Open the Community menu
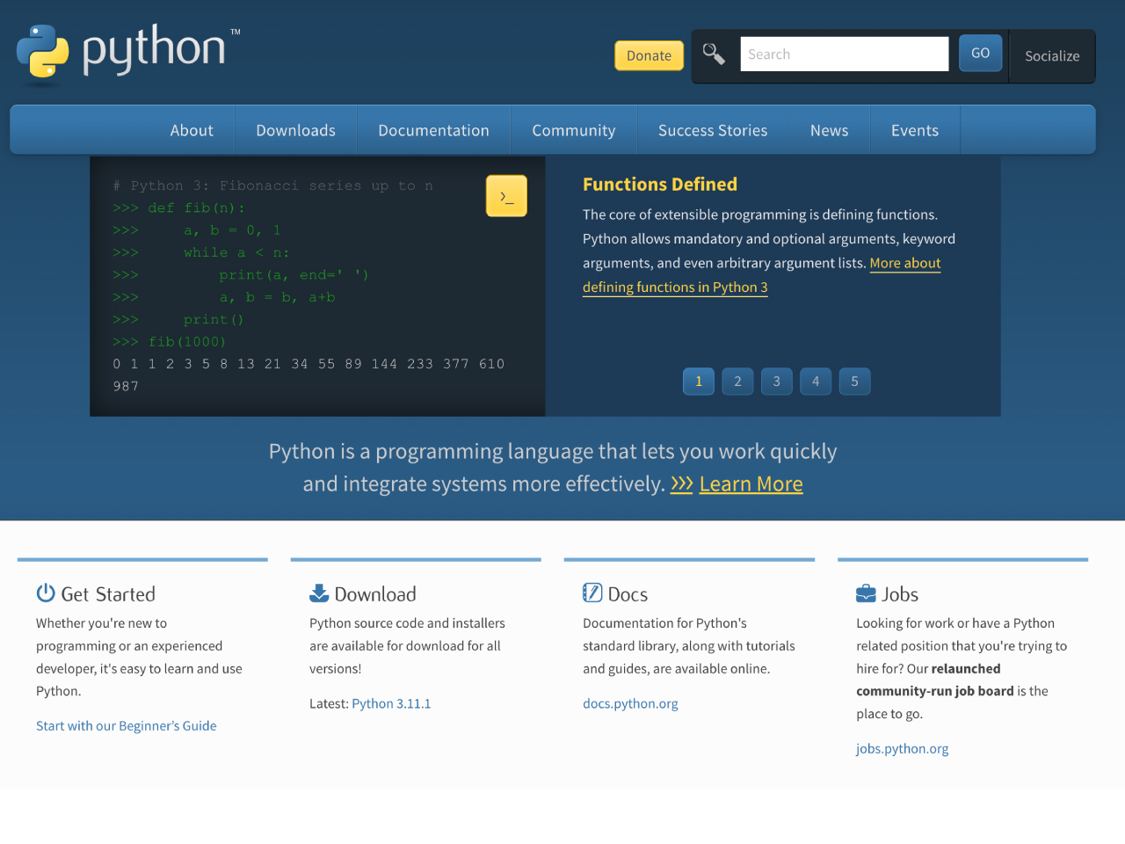 (x=574, y=130)
